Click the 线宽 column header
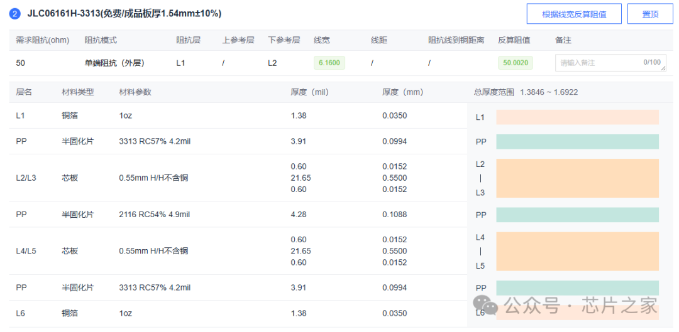 click(x=322, y=40)
